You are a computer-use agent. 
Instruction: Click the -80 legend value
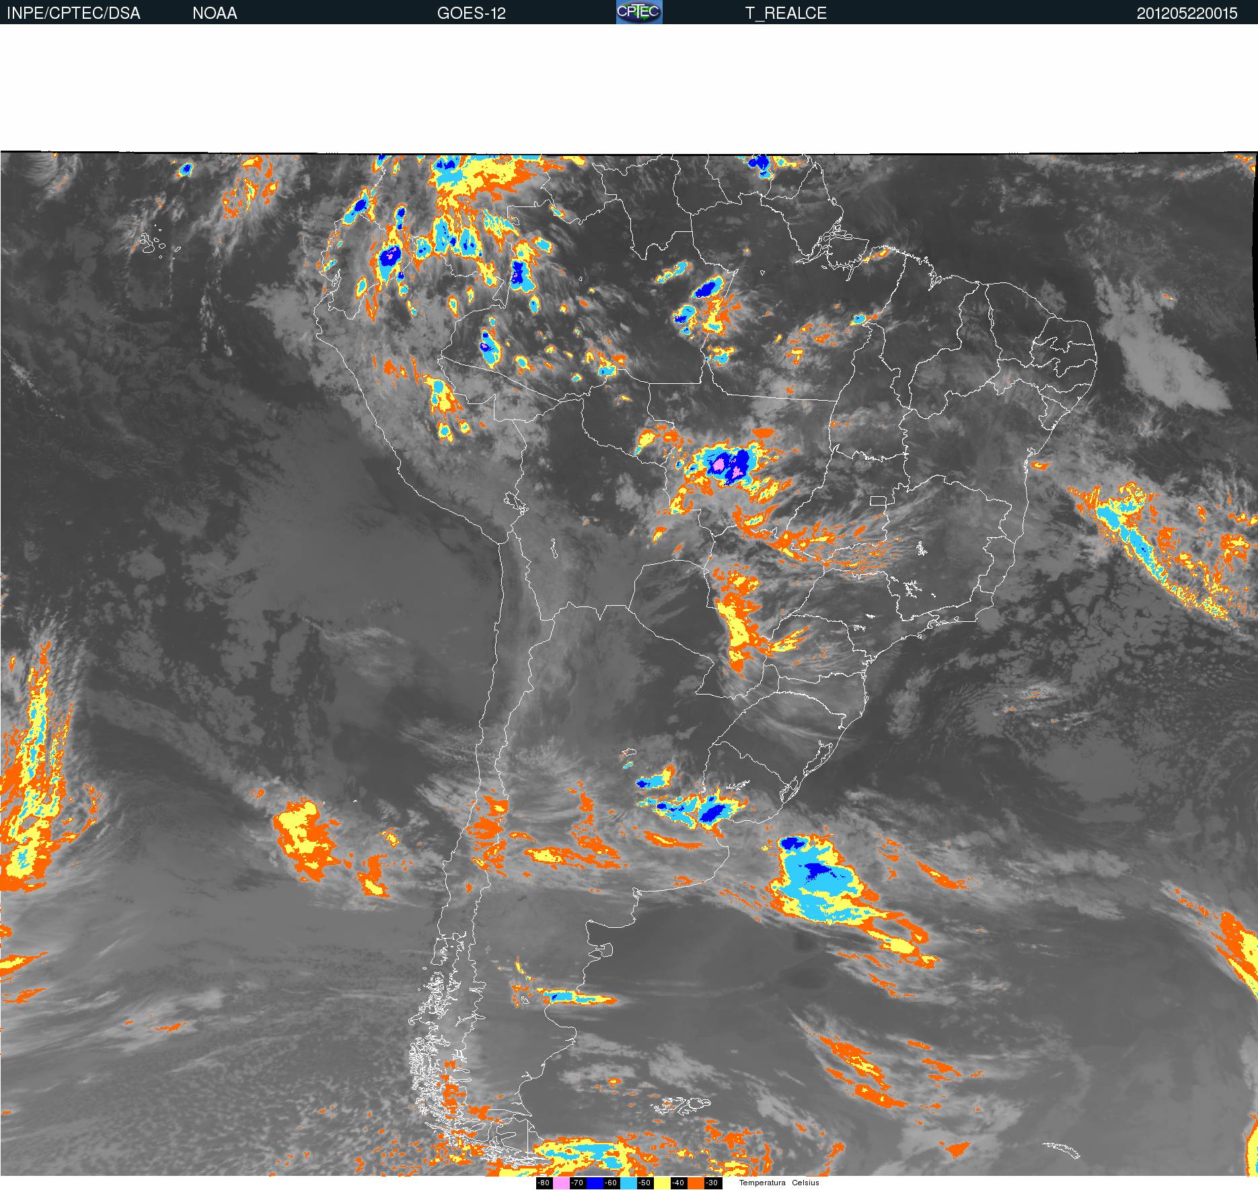point(544,1183)
